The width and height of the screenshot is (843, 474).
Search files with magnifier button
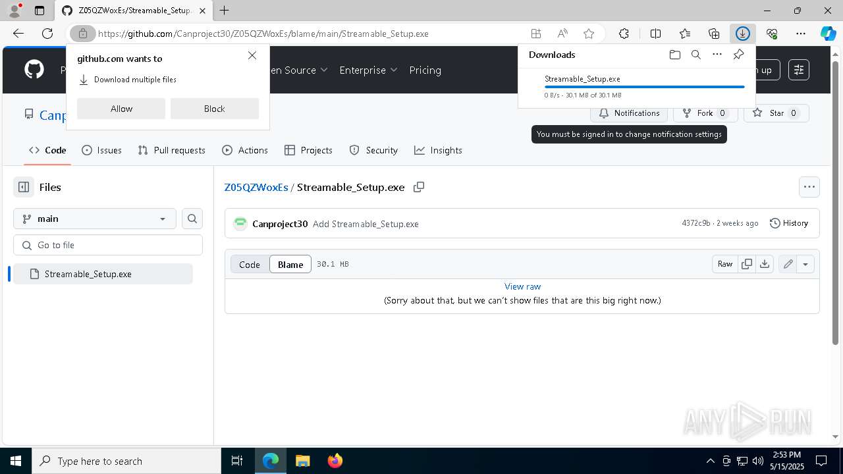pyautogui.click(x=192, y=219)
